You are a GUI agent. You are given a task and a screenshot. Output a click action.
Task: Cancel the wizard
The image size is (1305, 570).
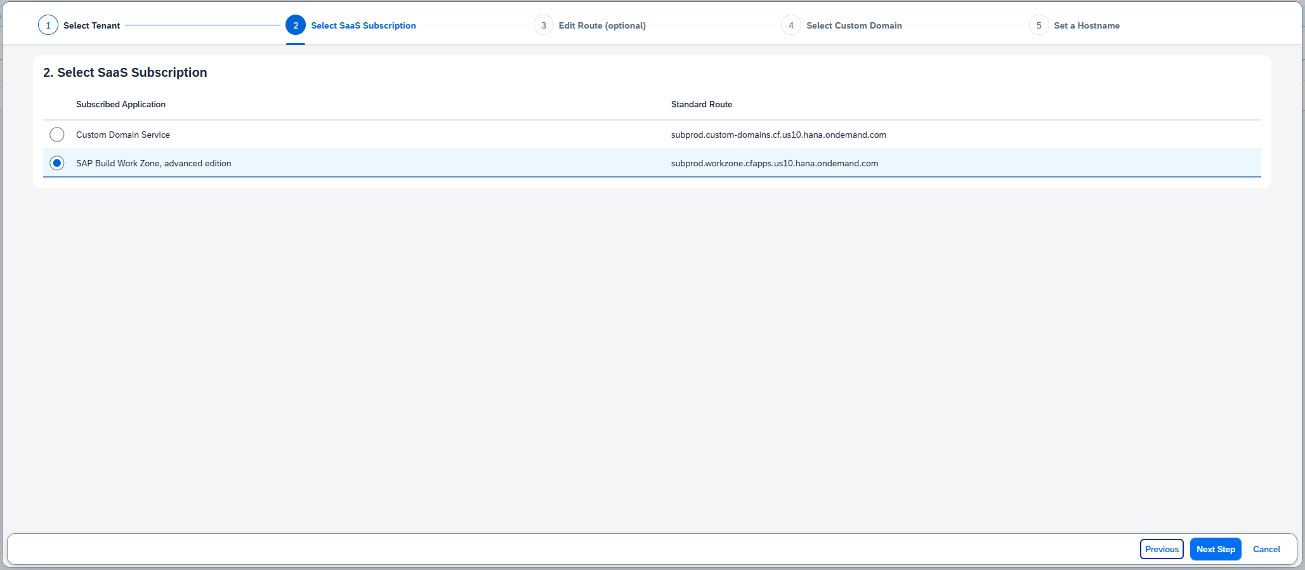(x=1266, y=549)
